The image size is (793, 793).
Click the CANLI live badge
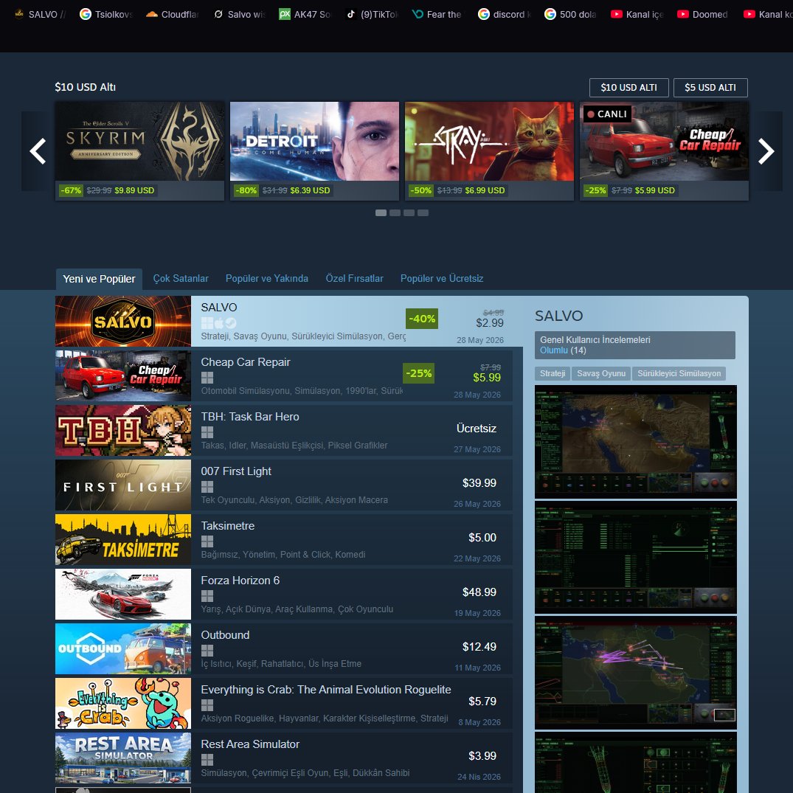click(x=607, y=114)
